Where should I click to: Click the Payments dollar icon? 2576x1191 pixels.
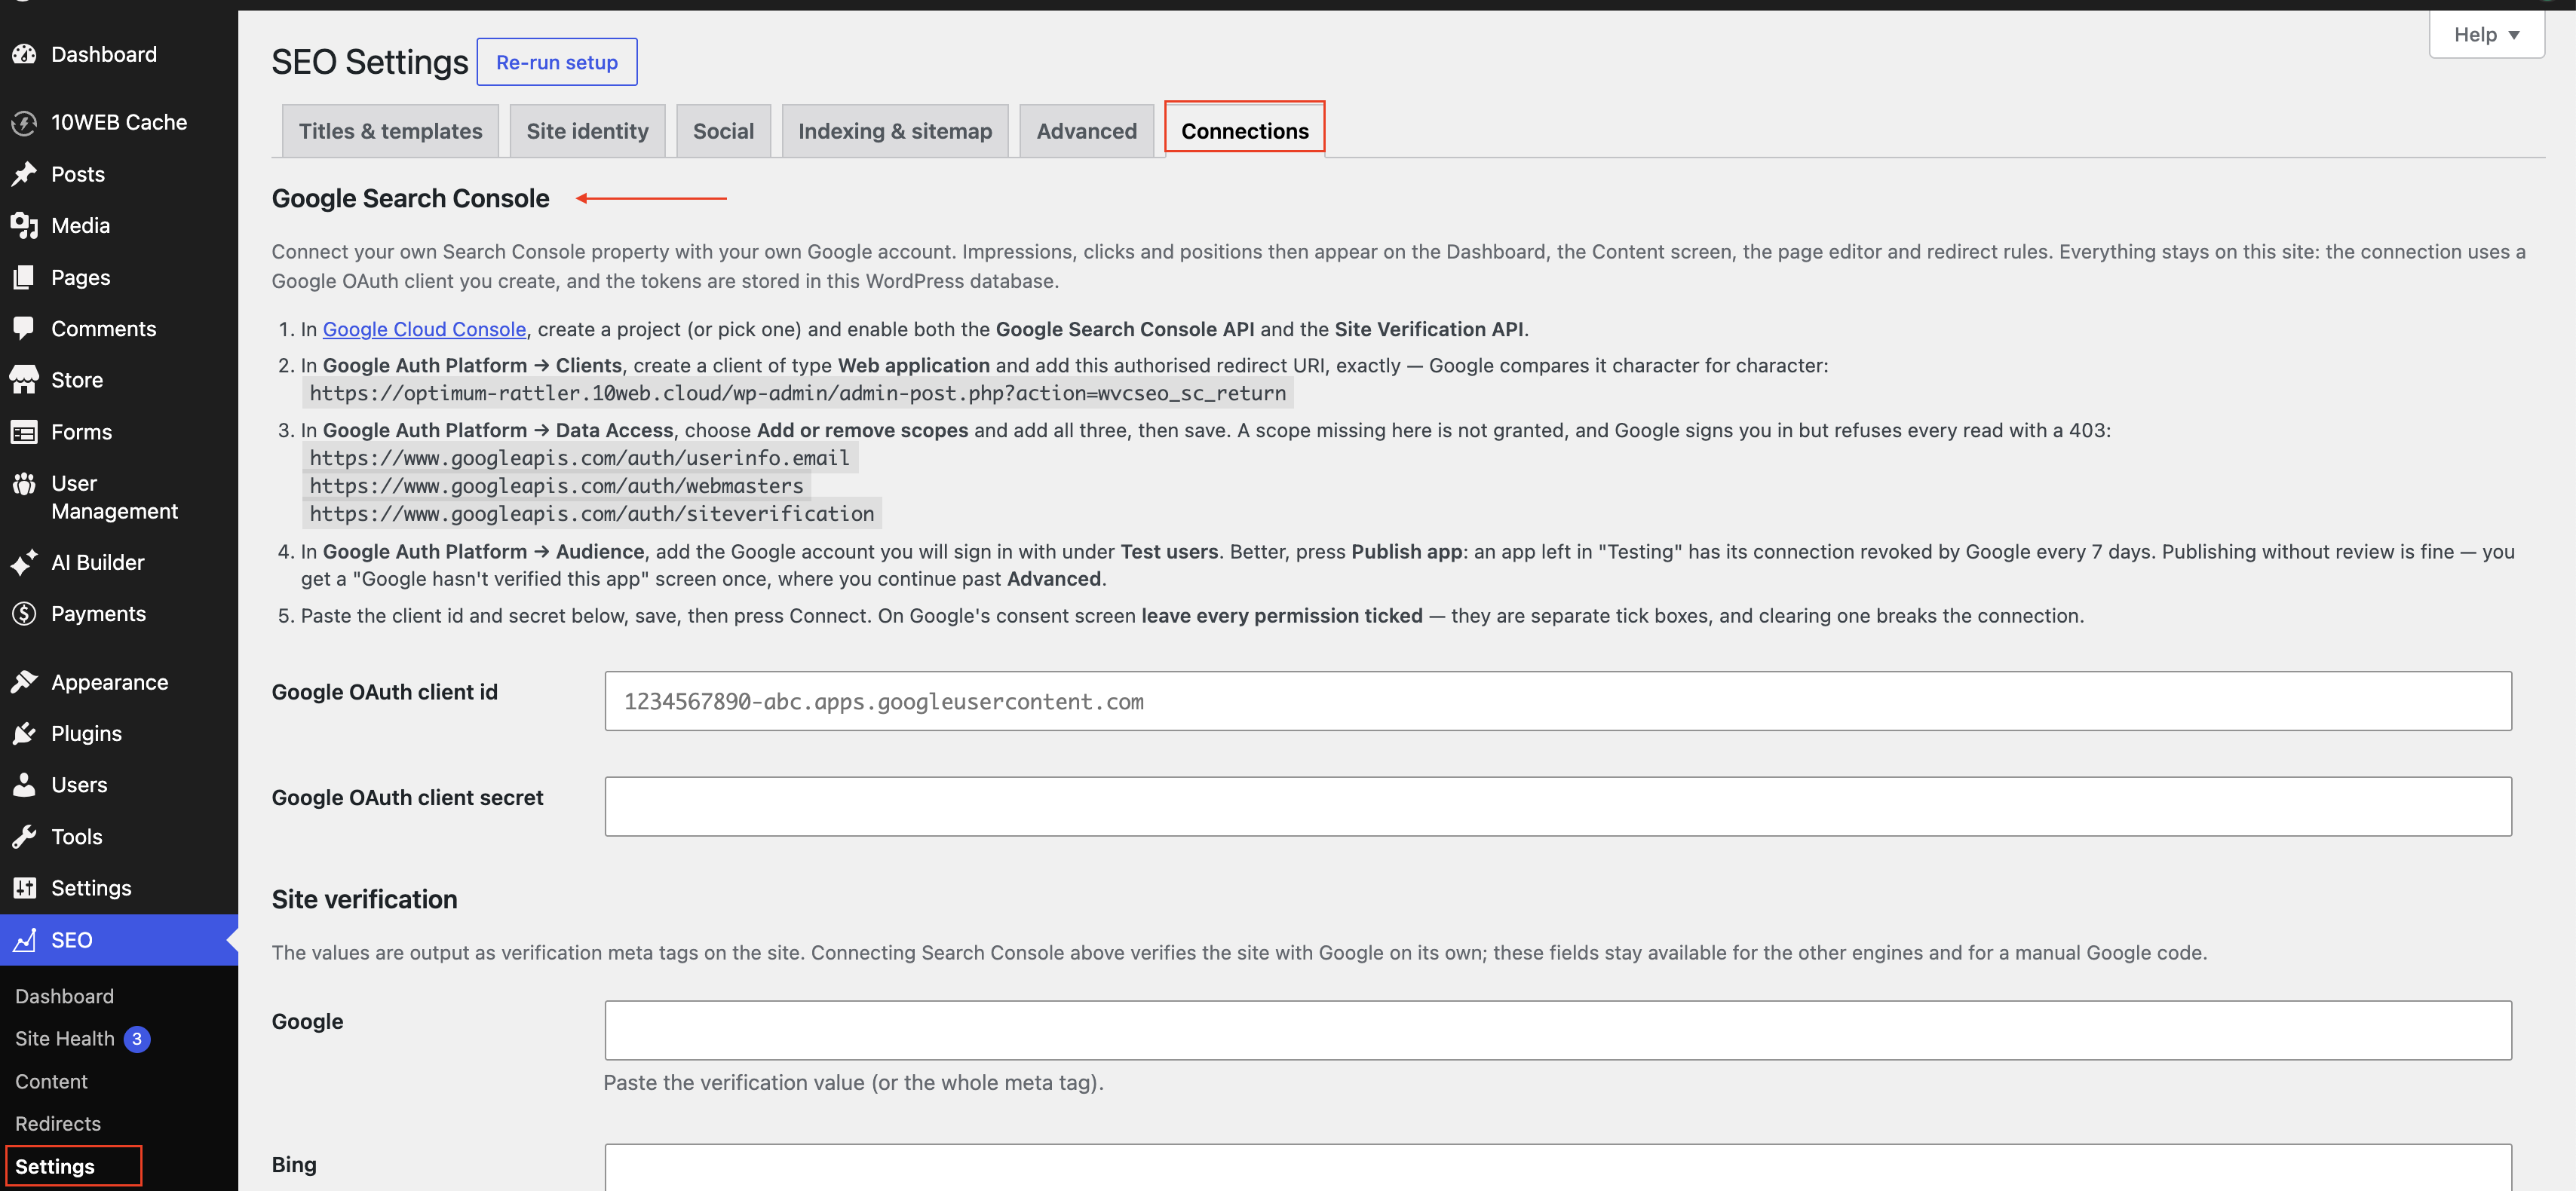(x=24, y=614)
